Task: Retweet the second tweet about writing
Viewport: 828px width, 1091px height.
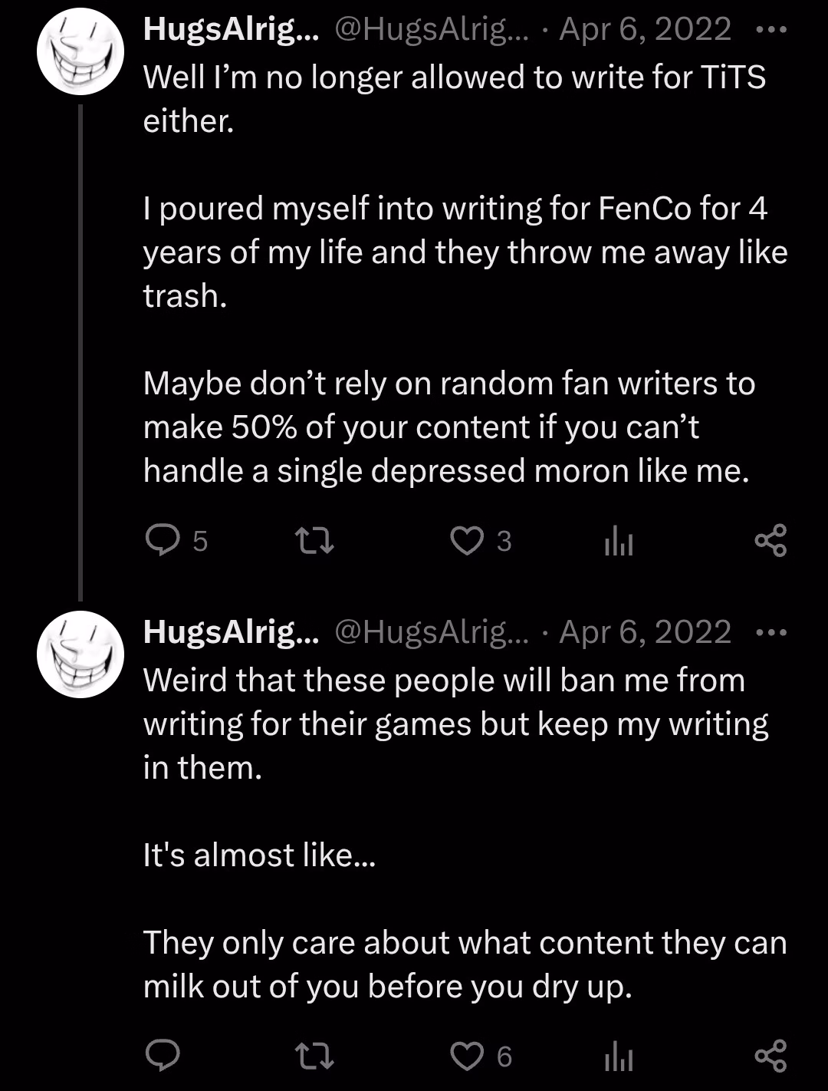Action: tap(314, 1056)
